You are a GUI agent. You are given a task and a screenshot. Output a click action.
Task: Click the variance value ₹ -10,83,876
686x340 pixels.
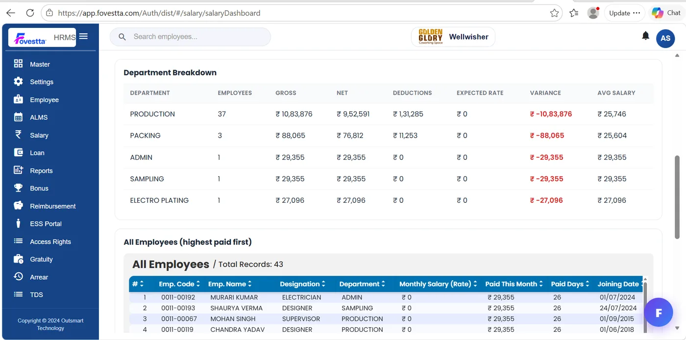coord(551,114)
